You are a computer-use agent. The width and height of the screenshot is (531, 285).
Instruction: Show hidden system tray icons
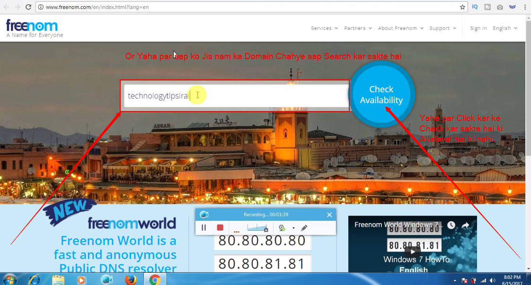(455, 281)
